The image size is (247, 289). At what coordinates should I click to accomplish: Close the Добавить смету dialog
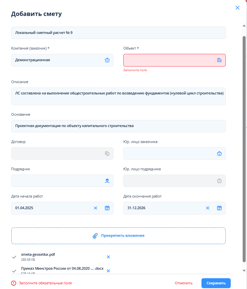point(237,8)
